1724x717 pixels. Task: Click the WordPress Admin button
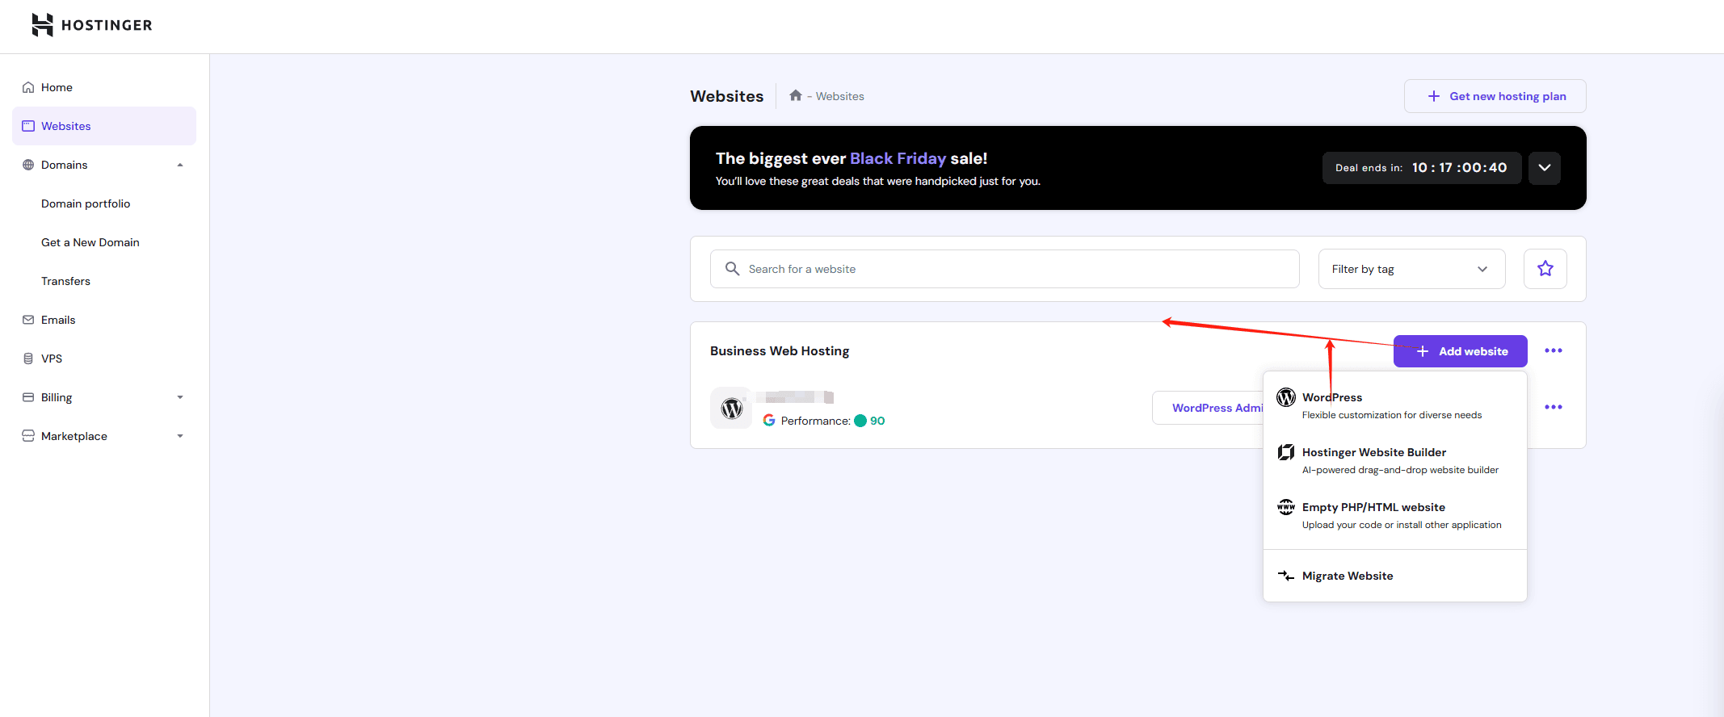pos(1209,408)
